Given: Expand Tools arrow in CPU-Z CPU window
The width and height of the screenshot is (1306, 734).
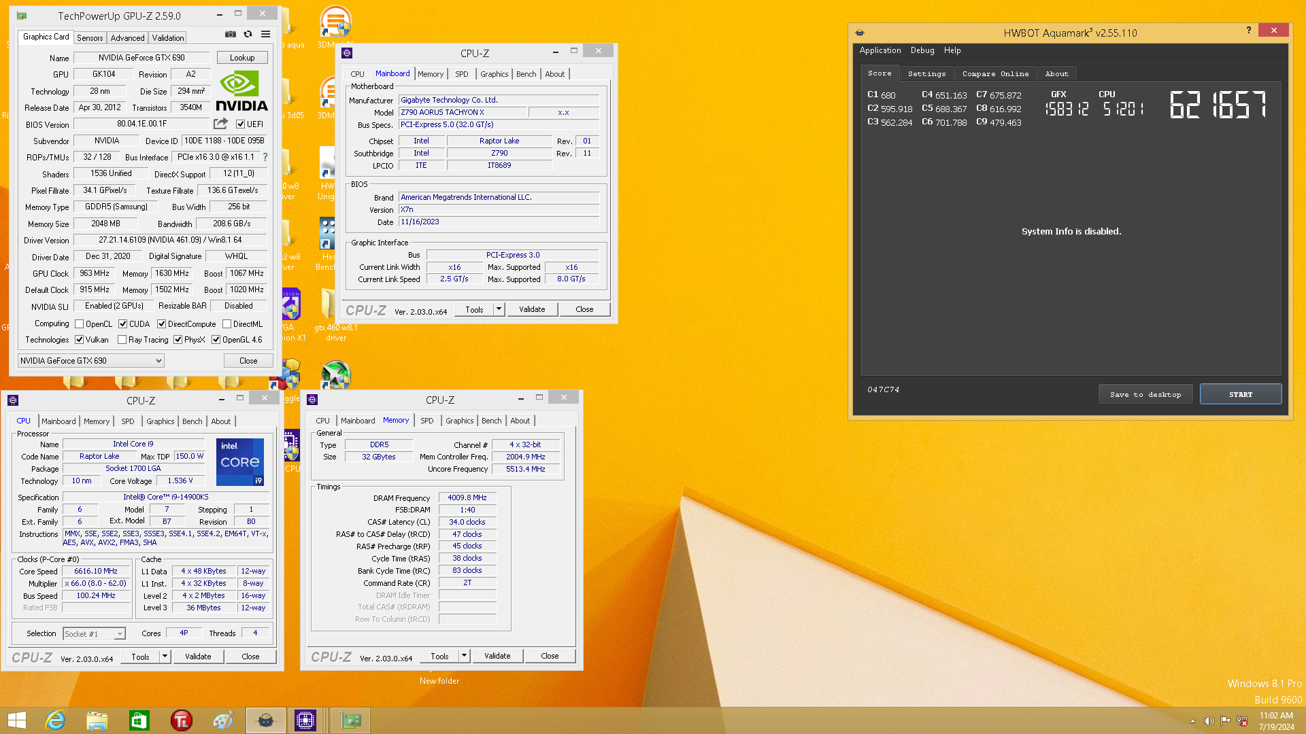Looking at the screenshot, I should pyautogui.click(x=165, y=657).
